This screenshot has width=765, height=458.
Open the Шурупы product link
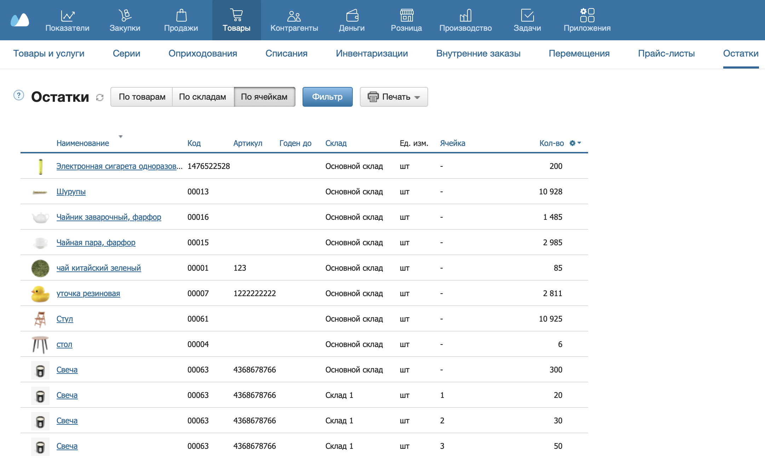(x=71, y=192)
